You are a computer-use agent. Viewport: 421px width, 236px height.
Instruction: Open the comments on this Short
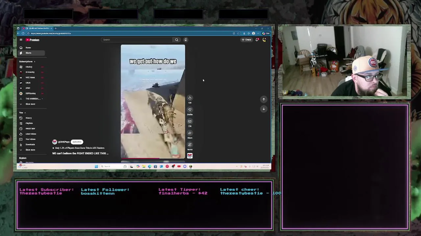190,121
